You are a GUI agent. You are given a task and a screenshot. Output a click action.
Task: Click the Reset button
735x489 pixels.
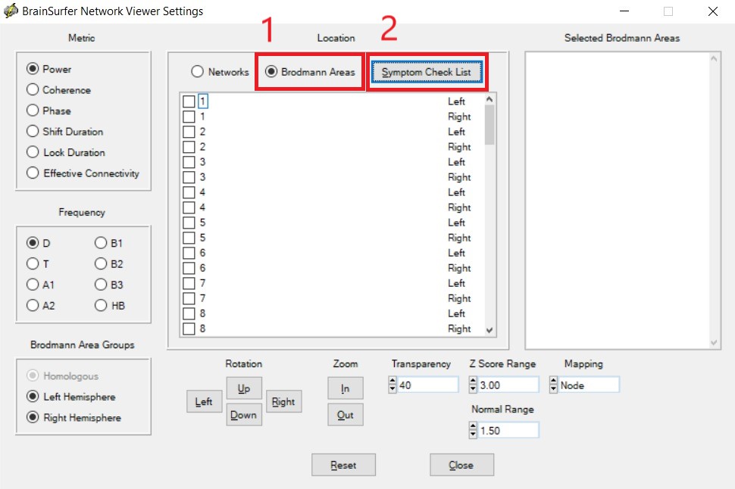pos(343,465)
